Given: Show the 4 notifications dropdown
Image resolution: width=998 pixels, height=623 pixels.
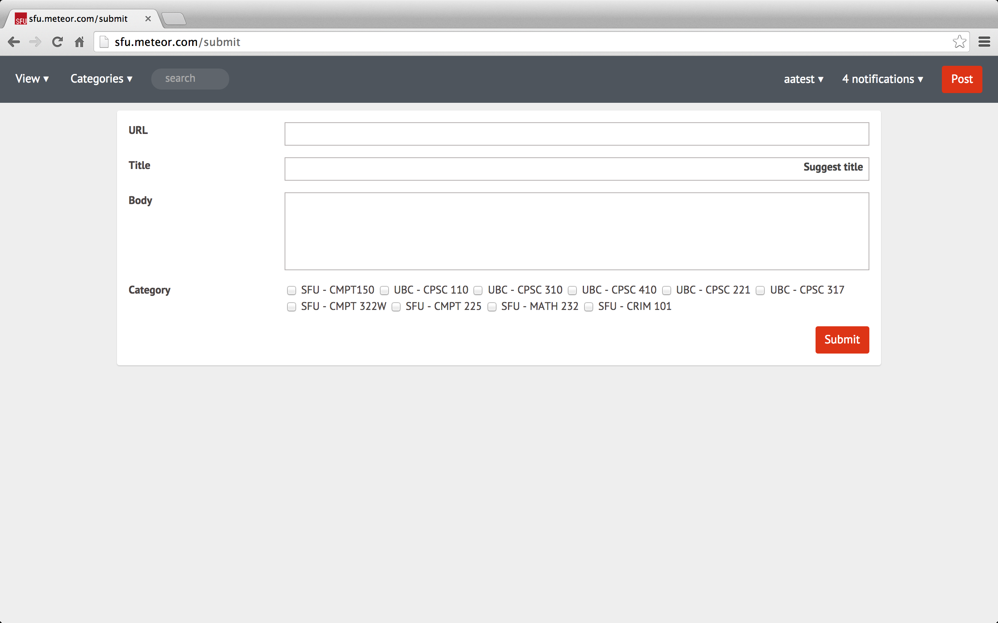Looking at the screenshot, I should click(x=882, y=79).
